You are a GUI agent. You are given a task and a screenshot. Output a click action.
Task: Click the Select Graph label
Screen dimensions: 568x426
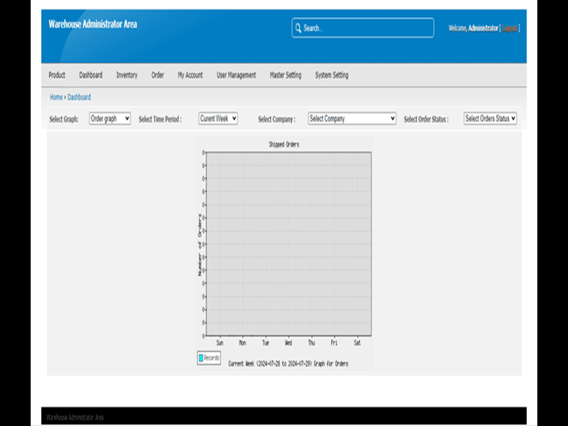(x=64, y=119)
